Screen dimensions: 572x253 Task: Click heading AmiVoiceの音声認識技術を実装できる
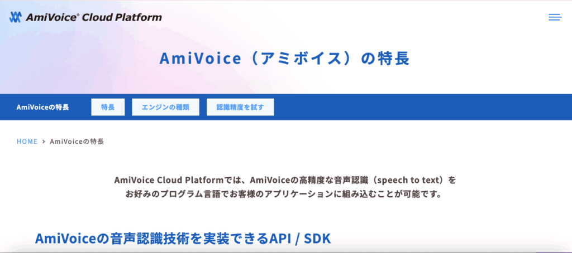152,239
